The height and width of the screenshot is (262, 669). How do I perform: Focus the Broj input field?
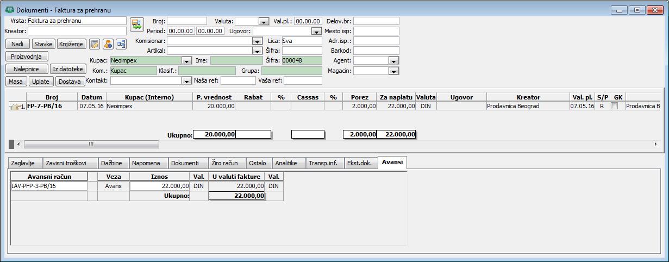click(x=186, y=21)
